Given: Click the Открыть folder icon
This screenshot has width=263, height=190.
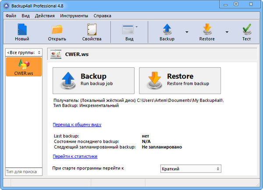Looking at the screenshot, I should pos(57,30).
